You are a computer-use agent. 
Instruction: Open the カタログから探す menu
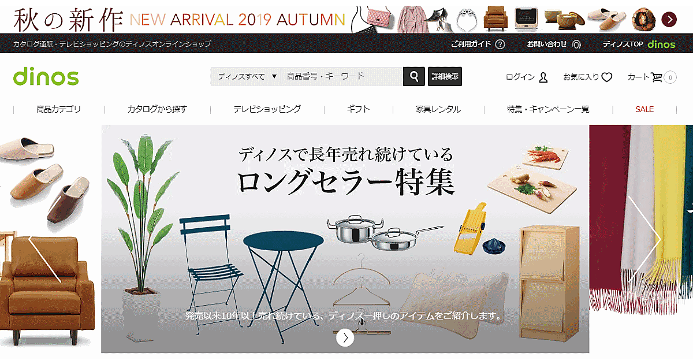pos(157,109)
